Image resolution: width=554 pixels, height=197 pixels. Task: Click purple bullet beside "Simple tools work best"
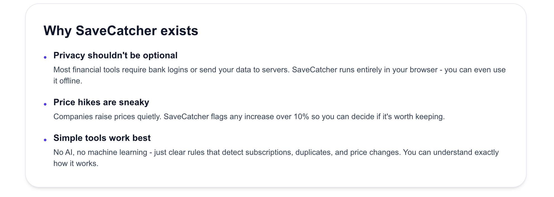tap(45, 140)
